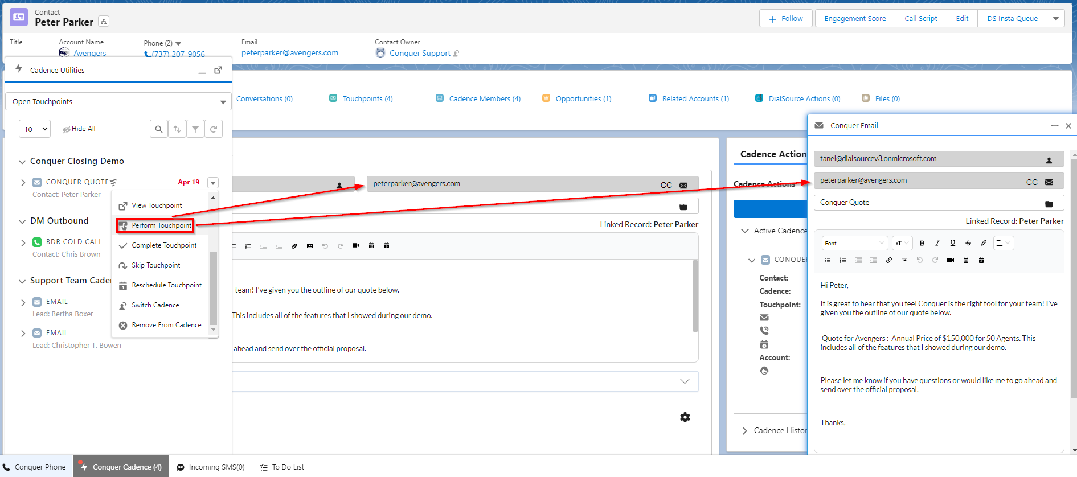
Task: Choose Complete Touchpoint menu item
Action: tap(164, 245)
